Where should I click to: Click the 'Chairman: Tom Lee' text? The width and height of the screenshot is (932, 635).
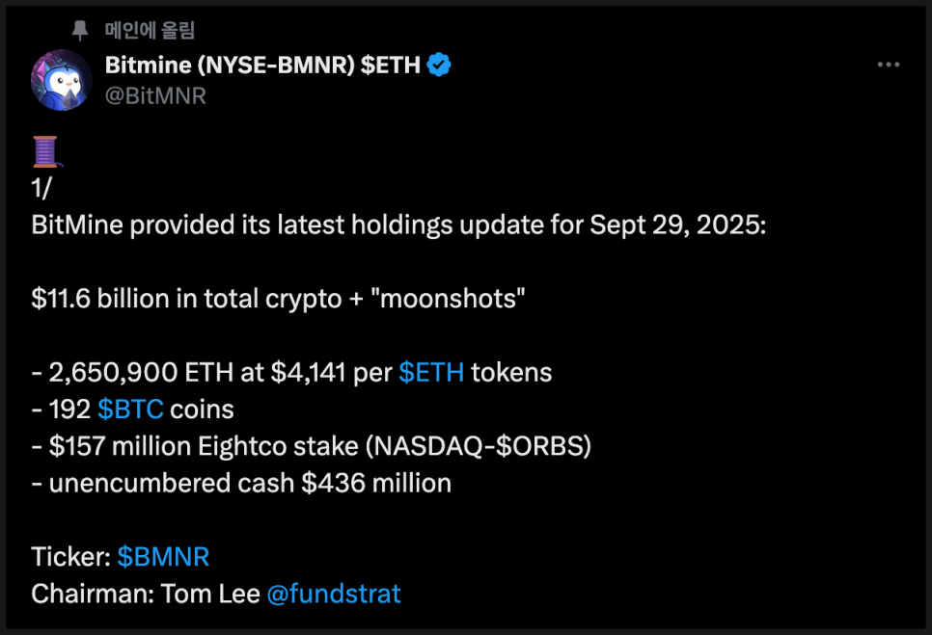click(146, 595)
